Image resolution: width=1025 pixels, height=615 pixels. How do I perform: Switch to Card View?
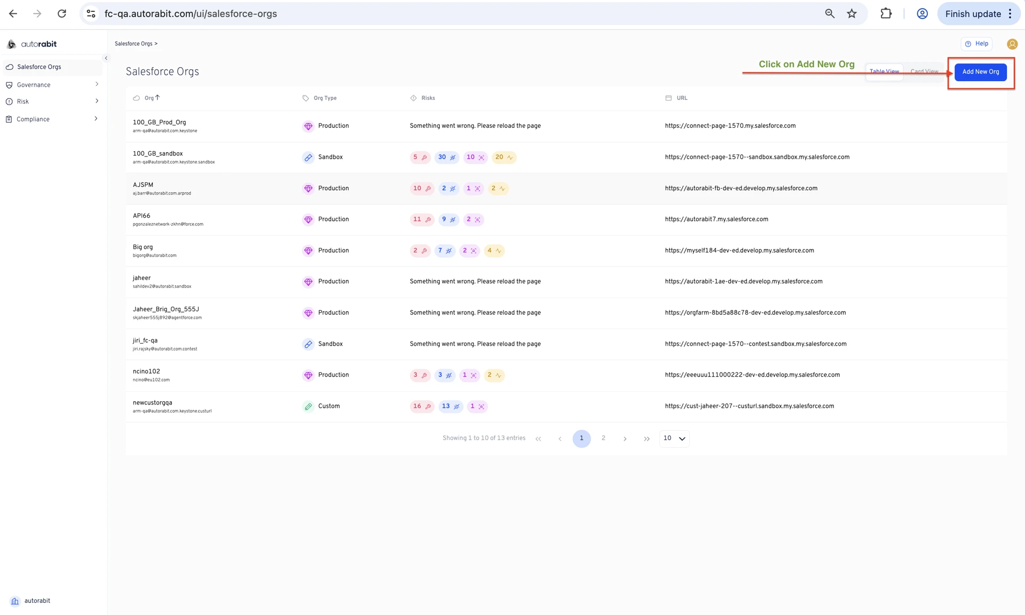click(924, 72)
